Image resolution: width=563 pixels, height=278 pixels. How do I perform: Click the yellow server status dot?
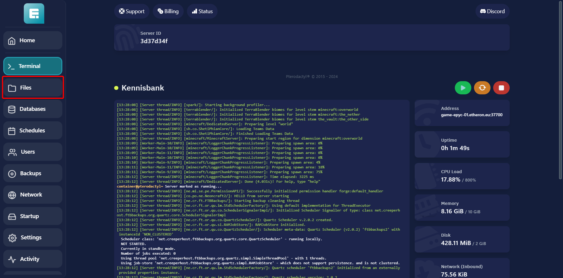point(116,88)
